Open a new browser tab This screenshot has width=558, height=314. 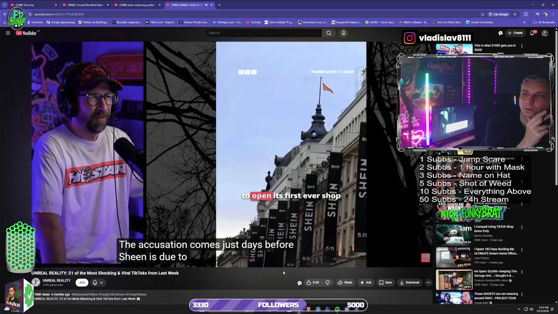click(x=219, y=5)
